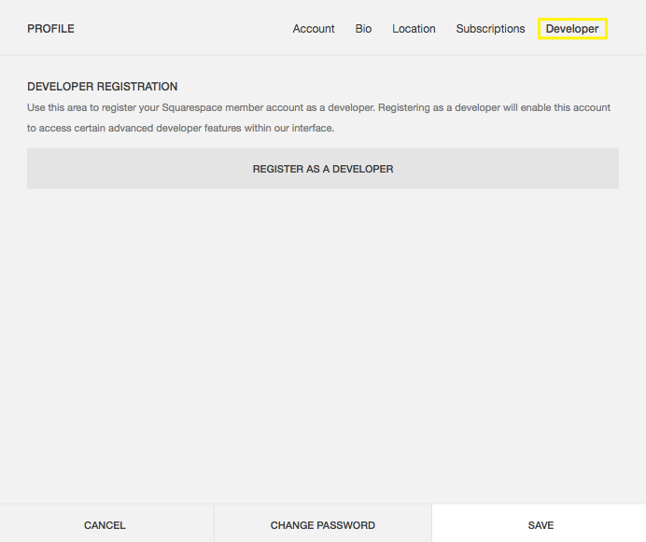Viewport: 646px width, 542px height.
Task: View plans under the Subscriptions tab
Action: (x=490, y=29)
